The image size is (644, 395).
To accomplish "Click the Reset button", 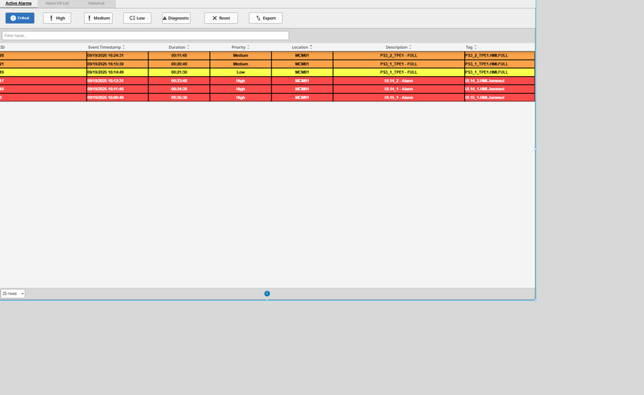I will click(221, 18).
